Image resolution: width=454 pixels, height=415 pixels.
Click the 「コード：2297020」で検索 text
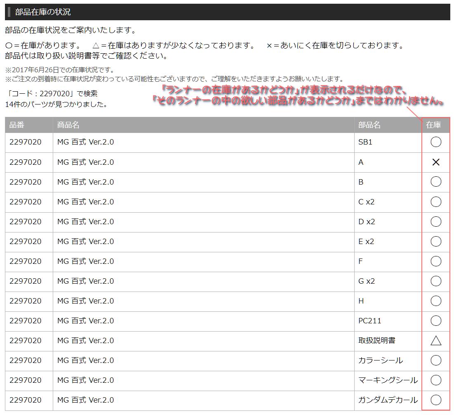[51, 93]
